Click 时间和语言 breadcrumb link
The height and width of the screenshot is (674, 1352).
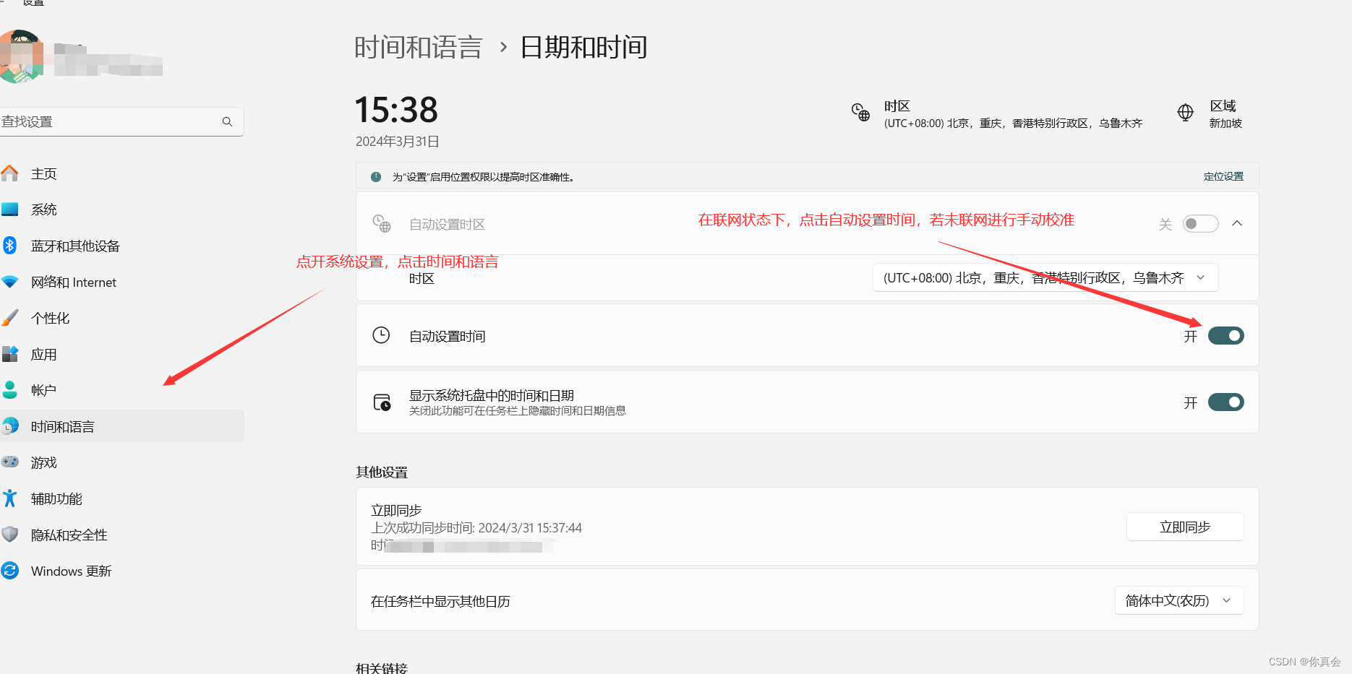click(x=418, y=48)
